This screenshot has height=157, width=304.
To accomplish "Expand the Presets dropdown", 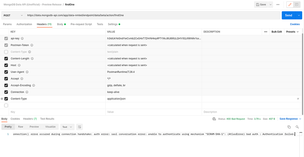I will (292, 32).
